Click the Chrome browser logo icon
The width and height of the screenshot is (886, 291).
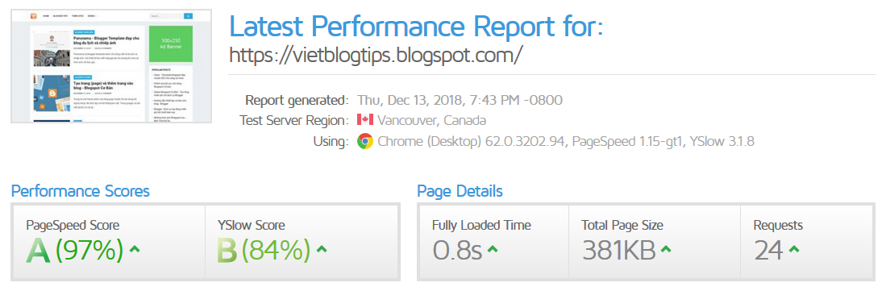point(365,141)
